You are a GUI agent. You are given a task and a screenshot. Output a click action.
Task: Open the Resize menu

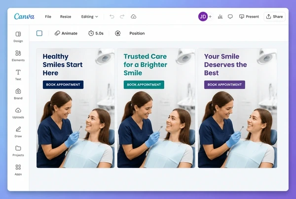pyautogui.click(x=66, y=17)
